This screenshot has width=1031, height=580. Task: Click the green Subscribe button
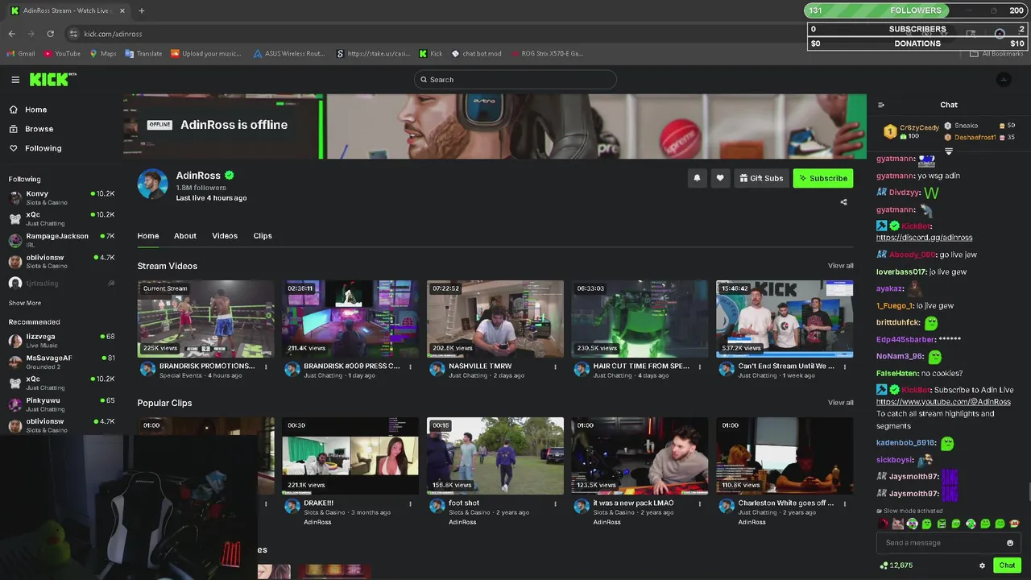(x=822, y=178)
